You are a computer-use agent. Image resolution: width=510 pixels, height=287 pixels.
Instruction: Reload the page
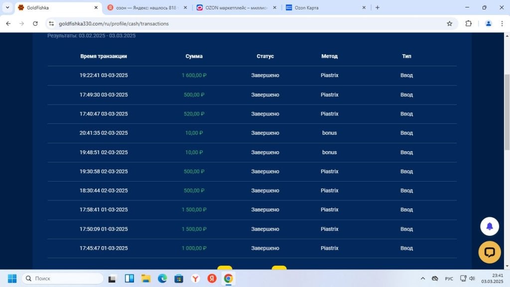(35, 23)
